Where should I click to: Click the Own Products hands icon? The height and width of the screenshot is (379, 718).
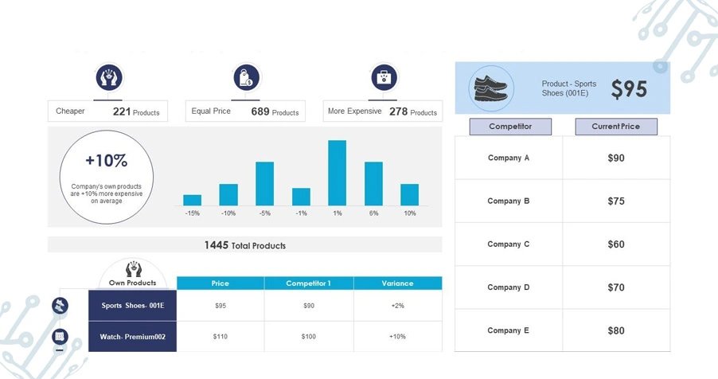(133, 269)
